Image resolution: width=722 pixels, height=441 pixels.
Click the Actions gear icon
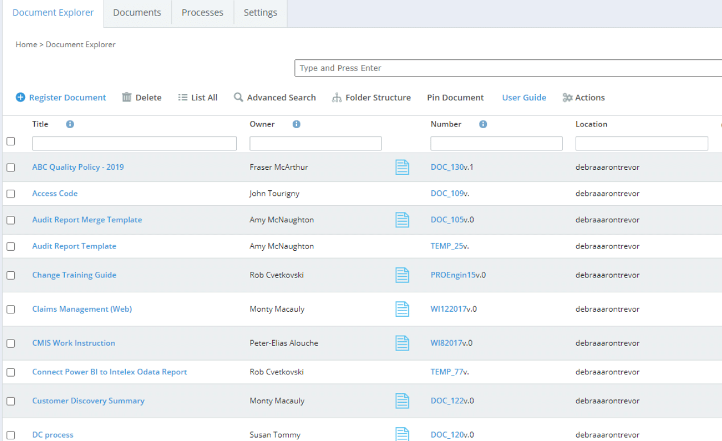click(x=568, y=97)
